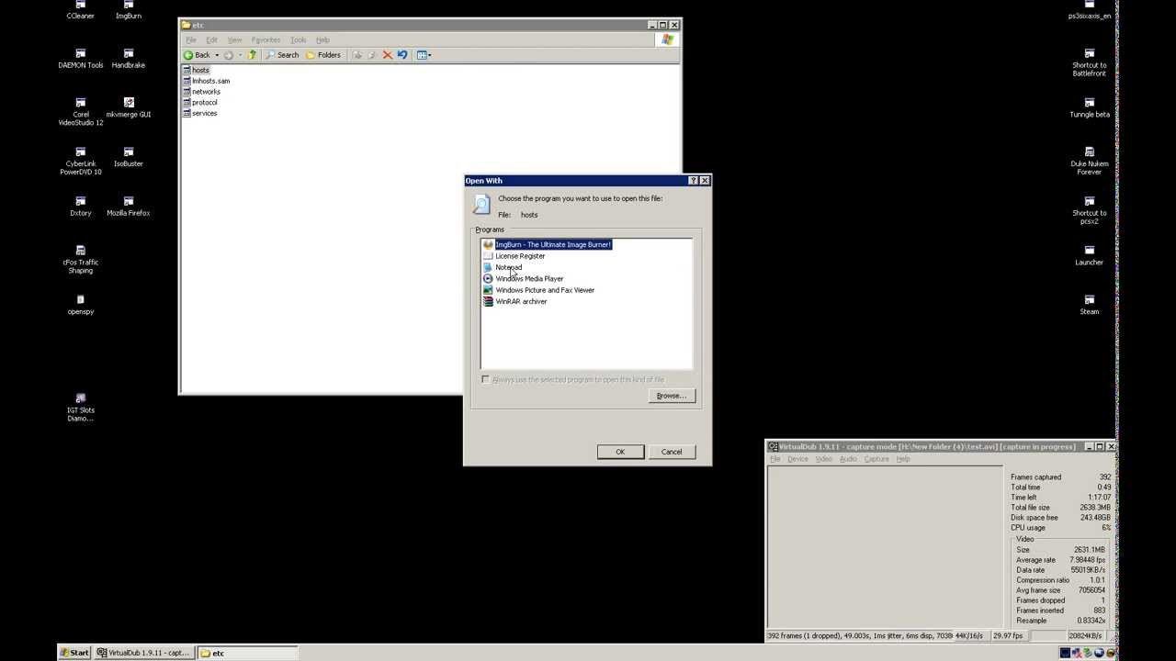The height and width of the screenshot is (661, 1176).
Task: Toggle Always use the selected program checkbox
Action: click(486, 379)
